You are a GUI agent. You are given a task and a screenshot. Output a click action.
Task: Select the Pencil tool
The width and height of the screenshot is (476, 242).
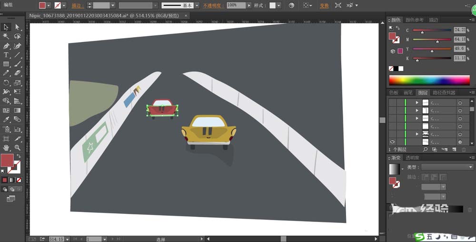(x=5, y=73)
